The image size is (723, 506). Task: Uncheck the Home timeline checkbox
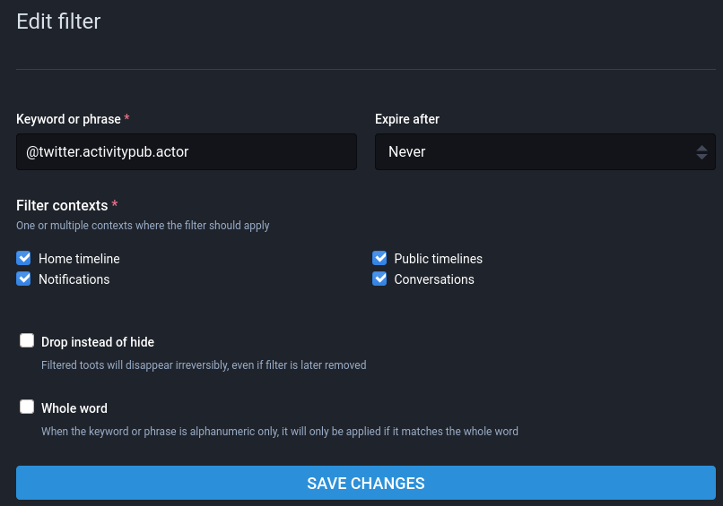coord(24,258)
